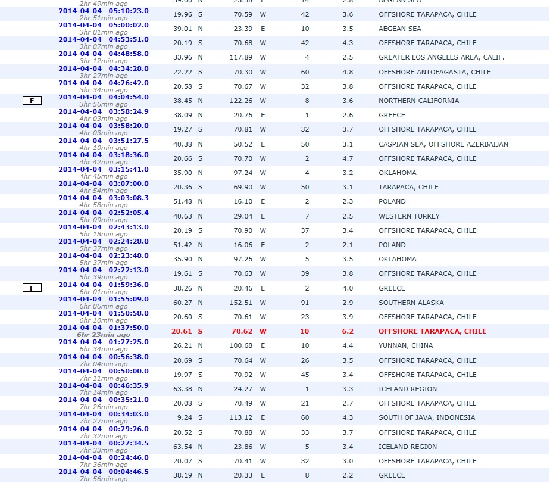
Task: Click the F badge in Northern California row
Action: coord(32,101)
